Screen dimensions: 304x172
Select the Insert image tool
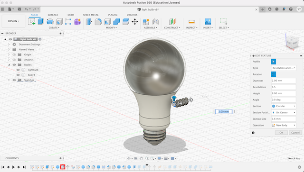click(208, 21)
